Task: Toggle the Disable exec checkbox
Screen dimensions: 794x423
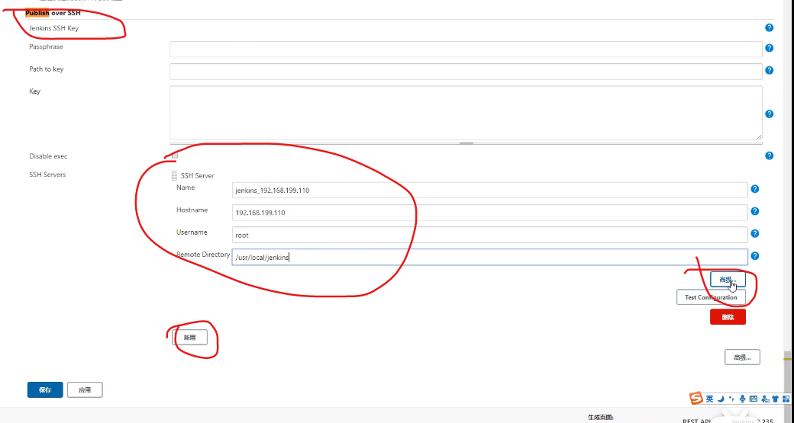Action: pos(175,155)
